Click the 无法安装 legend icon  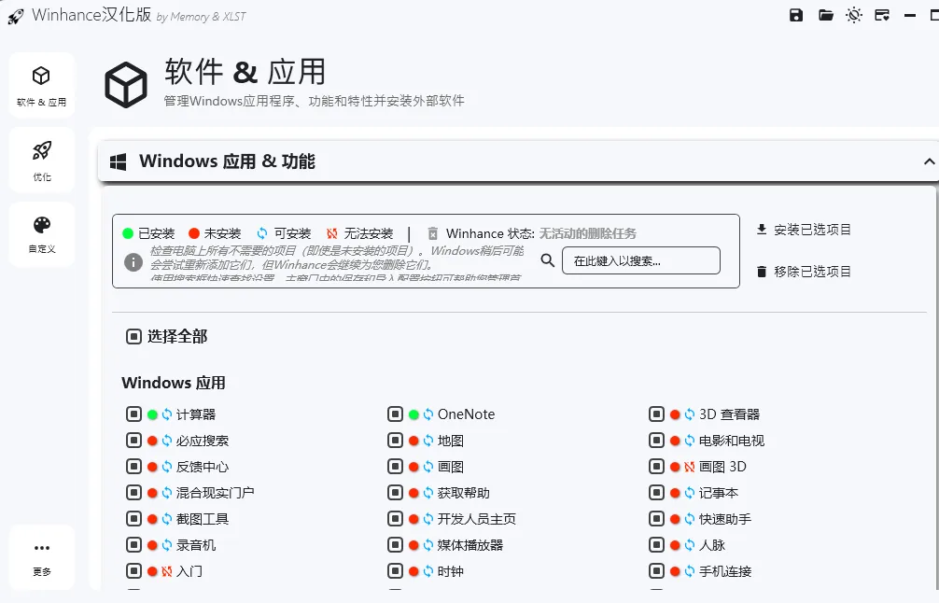[331, 233]
